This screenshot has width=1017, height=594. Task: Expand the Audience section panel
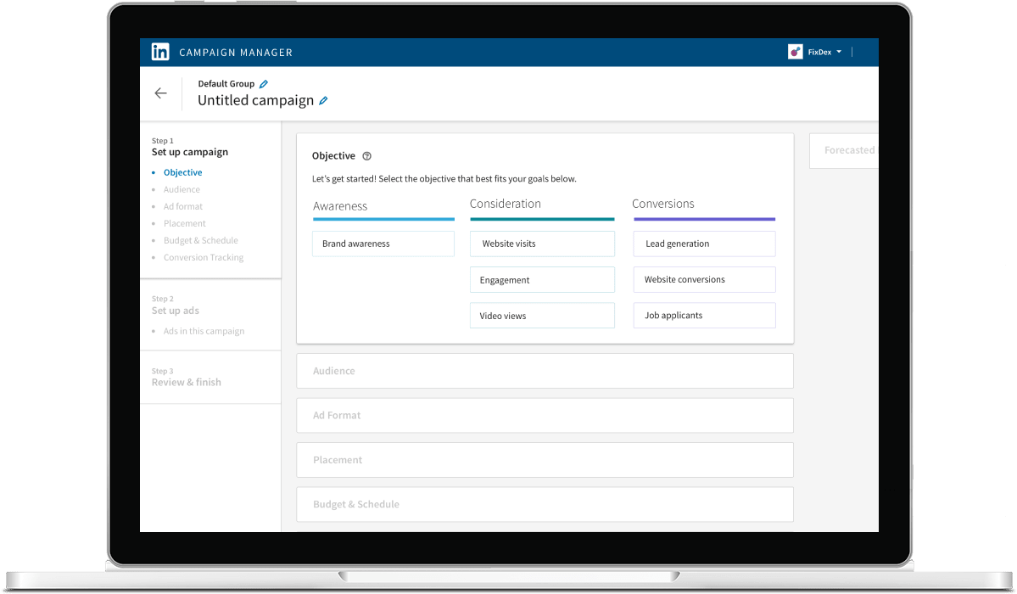[x=545, y=371]
